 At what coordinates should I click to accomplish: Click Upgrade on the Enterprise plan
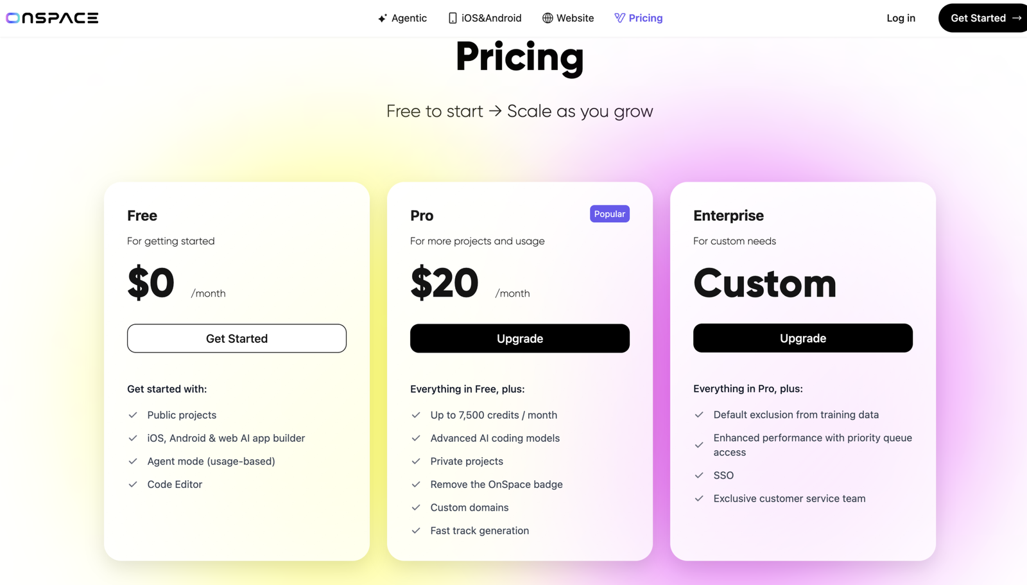803,338
